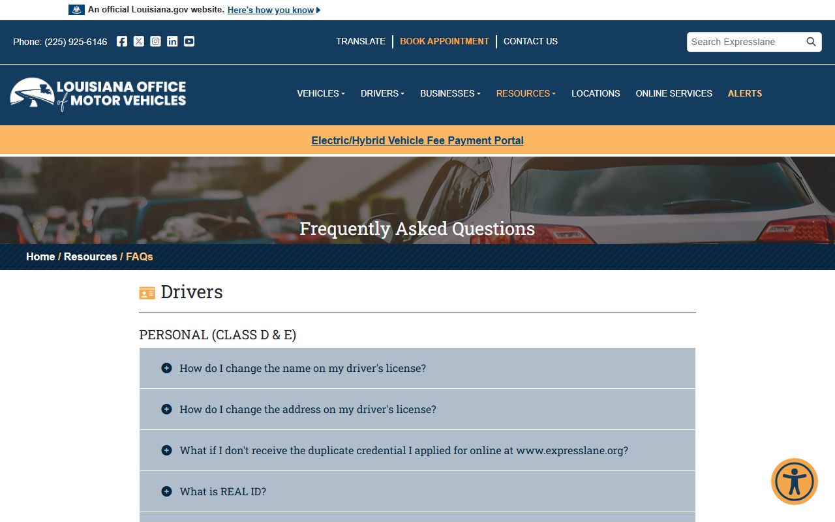Click 'An official Louisiana.gov website.' text
This screenshot has height=522, width=835.
coord(156,10)
